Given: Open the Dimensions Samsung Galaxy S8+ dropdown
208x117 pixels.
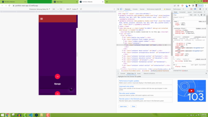Looking at the screenshot, I should coord(40,9).
